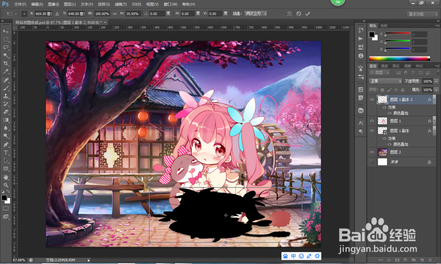The height and width of the screenshot is (264, 441).
Task: Switch to the 路径 tab
Action: [396, 66]
